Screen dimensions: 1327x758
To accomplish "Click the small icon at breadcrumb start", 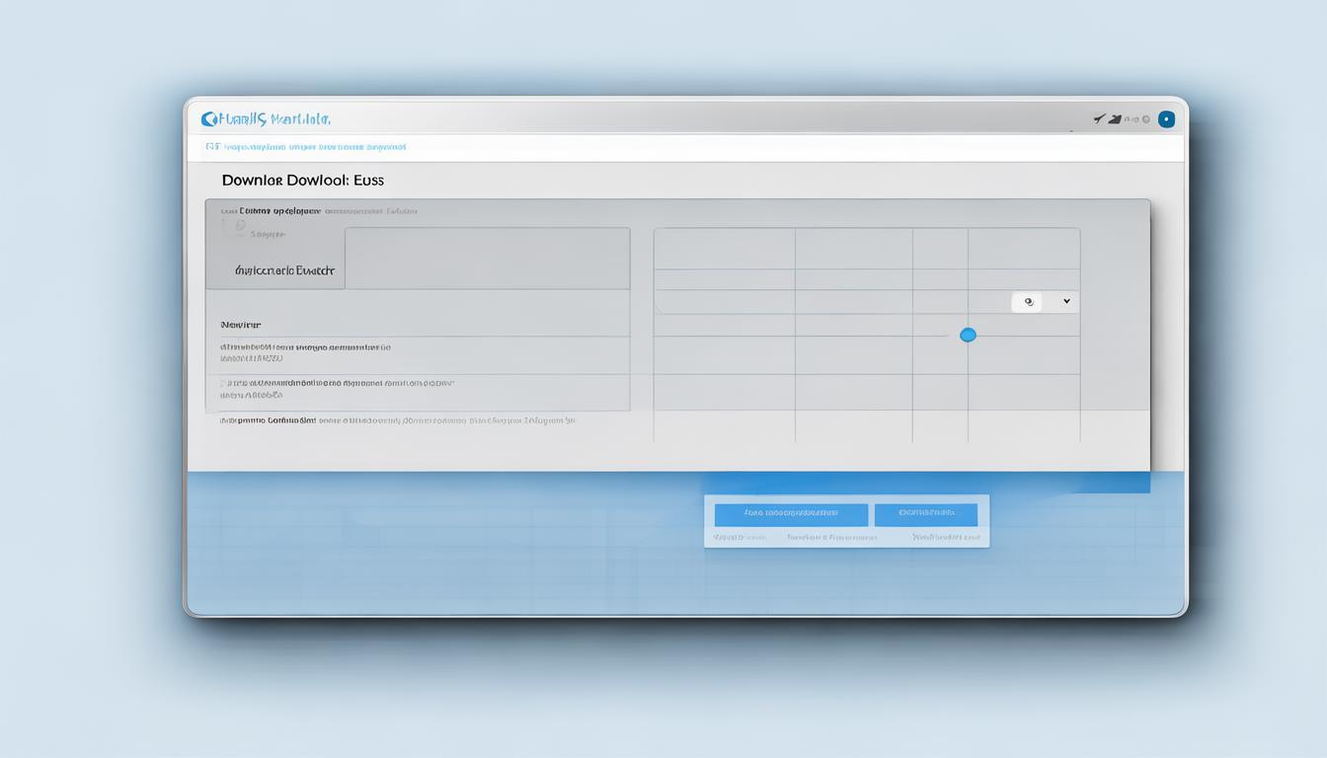I will (211, 147).
